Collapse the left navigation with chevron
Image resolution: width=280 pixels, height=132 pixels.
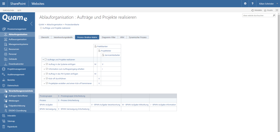tap(32, 24)
